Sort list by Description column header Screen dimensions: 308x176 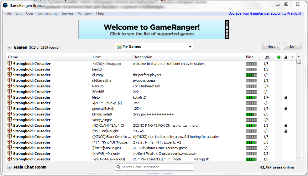(188, 57)
